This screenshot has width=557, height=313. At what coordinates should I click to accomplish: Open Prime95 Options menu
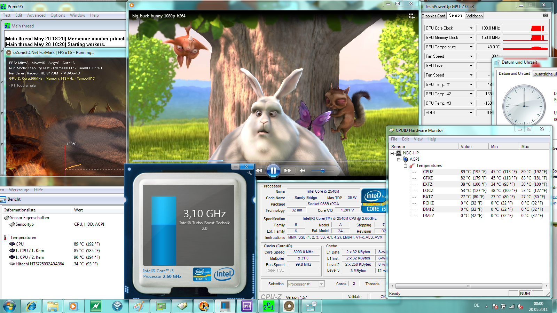(x=58, y=15)
